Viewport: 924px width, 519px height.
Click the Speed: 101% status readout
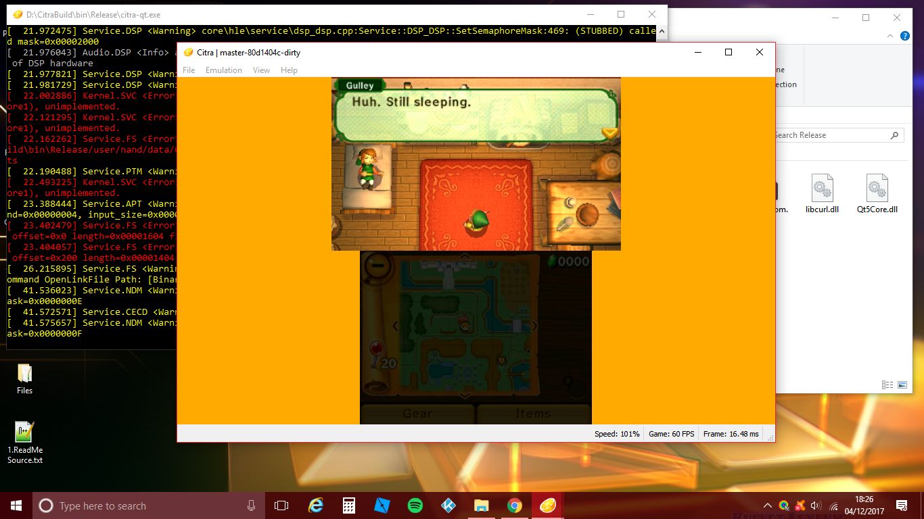(617, 434)
